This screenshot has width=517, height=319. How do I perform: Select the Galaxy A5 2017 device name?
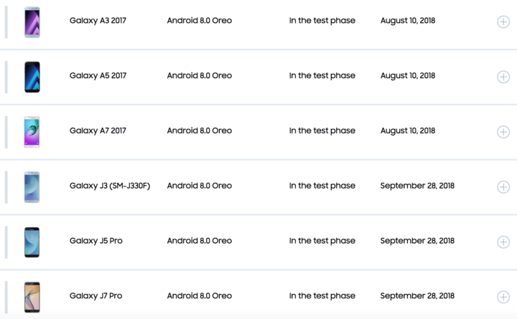point(98,75)
